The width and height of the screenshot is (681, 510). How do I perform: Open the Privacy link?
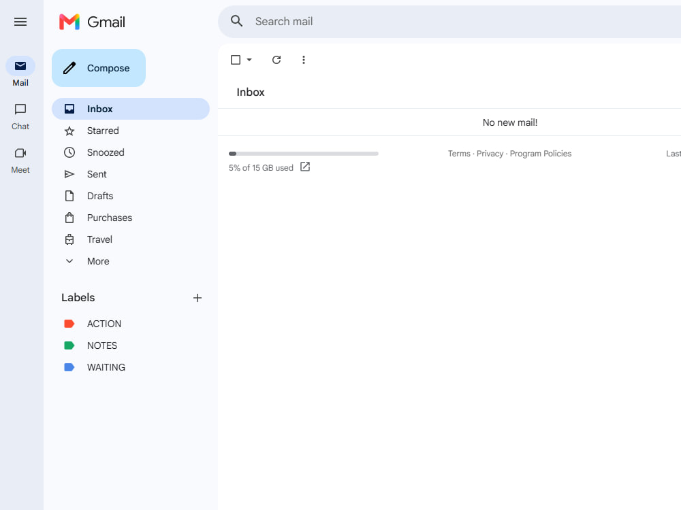pos(490,154)
